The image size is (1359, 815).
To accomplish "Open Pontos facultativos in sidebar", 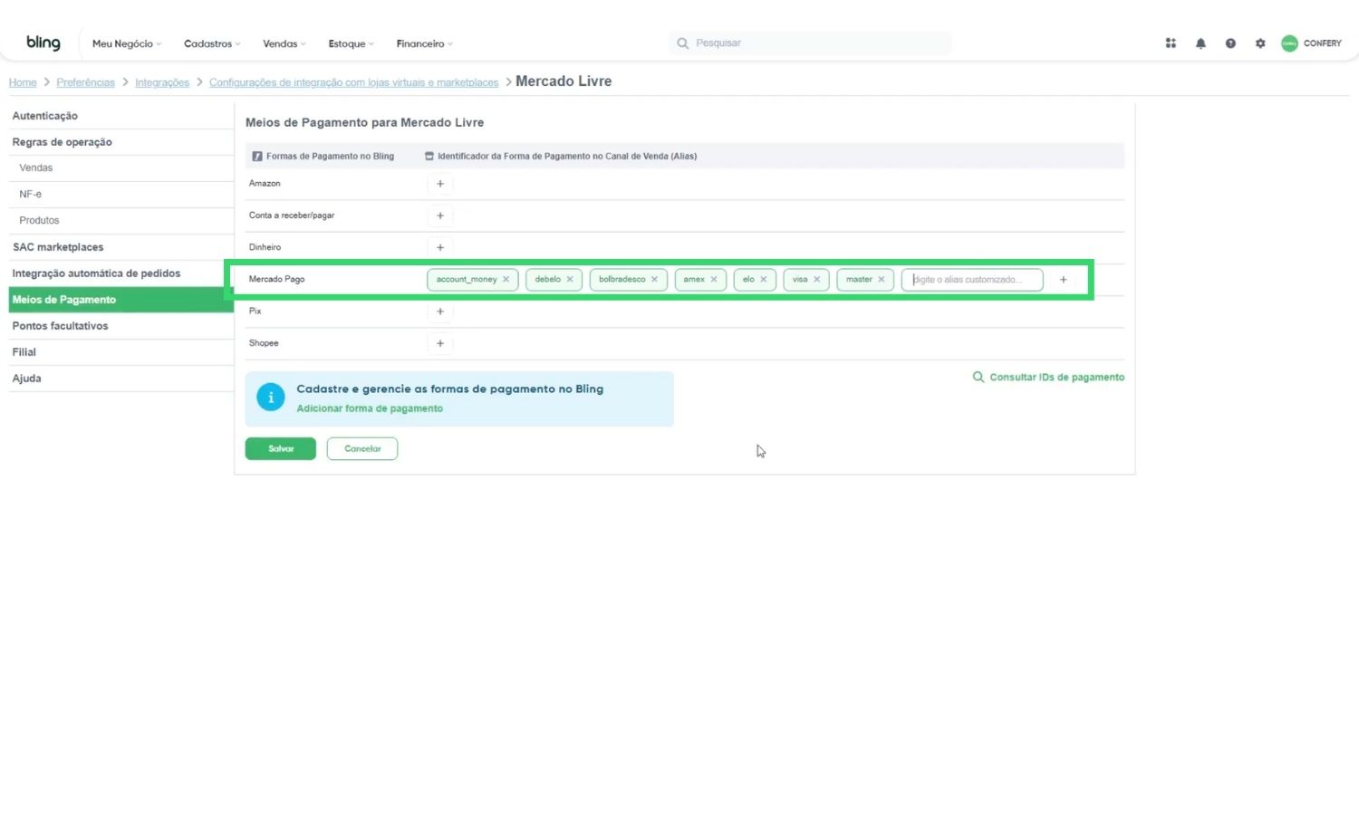I will (x=121, y=326).
